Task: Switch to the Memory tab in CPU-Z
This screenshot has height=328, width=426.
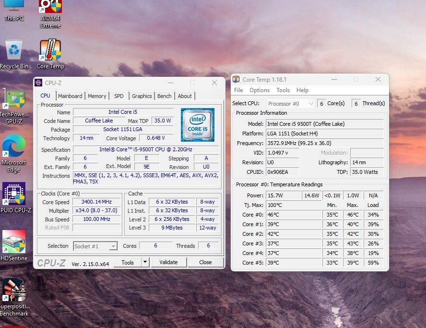Action: point(97,96)
